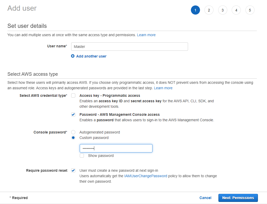This screenshot has height=204, width=267.
Task: Uncheck Require password reset checkbox
Action: 73,170
